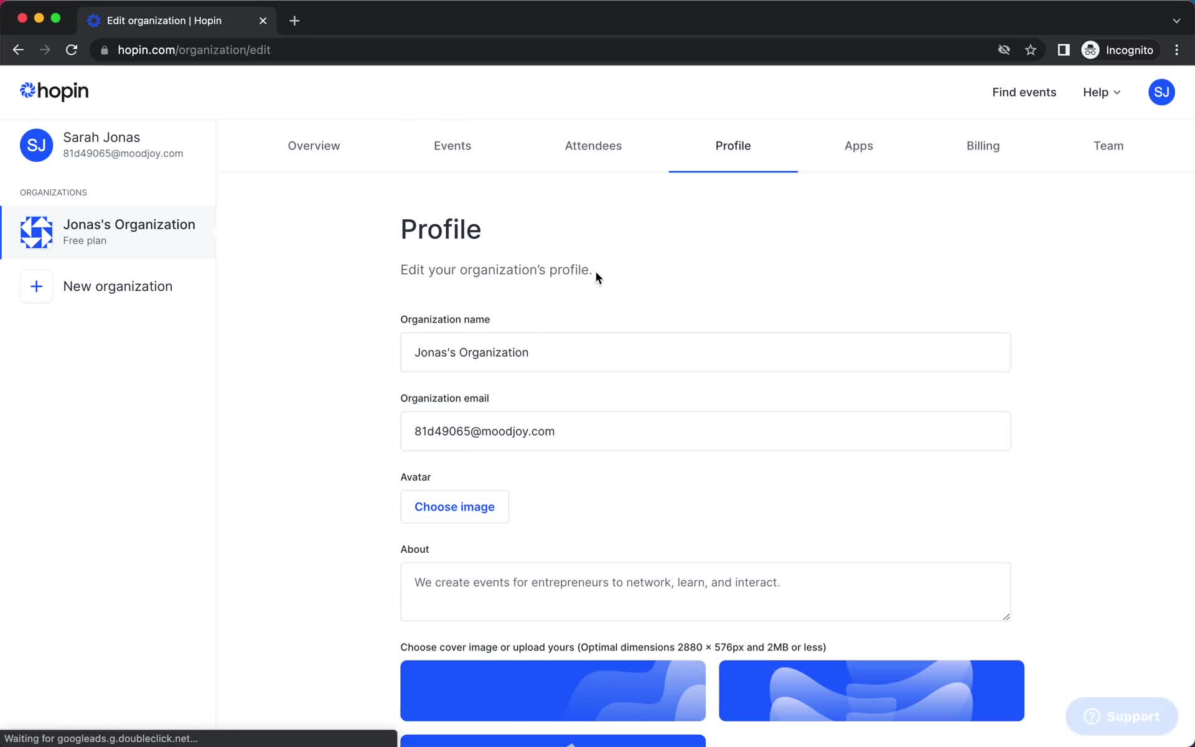Click the Incognito profile indicator
This screenshot has height=747, width=1195.
click(x=1118, y=50)
